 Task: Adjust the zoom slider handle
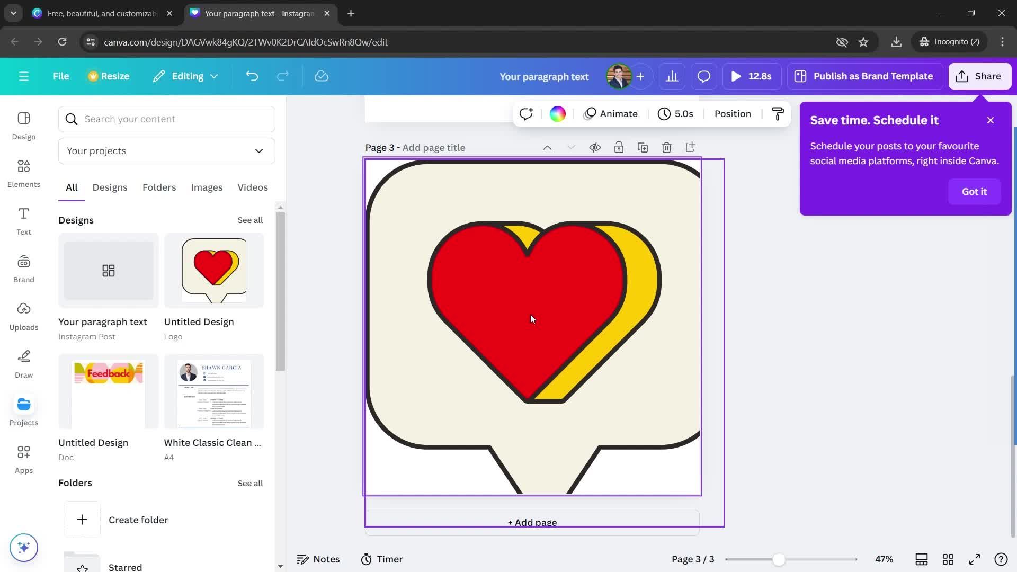[778, 559]
